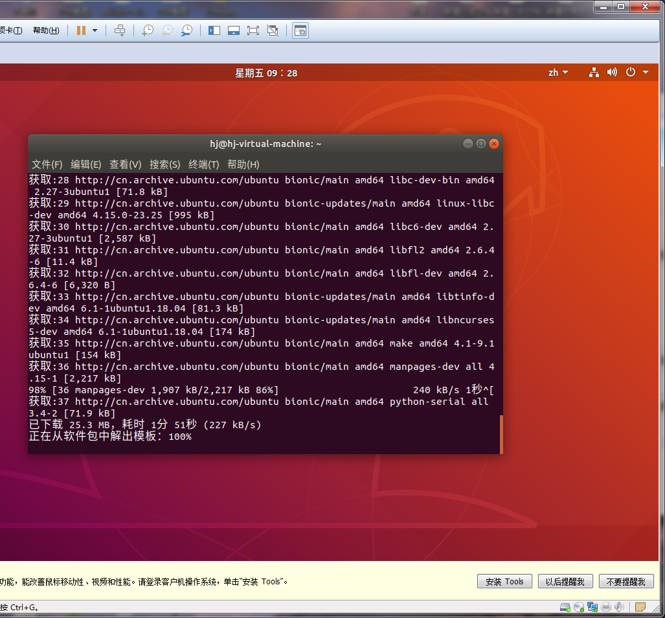Screen dimensions: 665x618
Task: Click the network adapter status icon
Action: (x=592, y=608)
